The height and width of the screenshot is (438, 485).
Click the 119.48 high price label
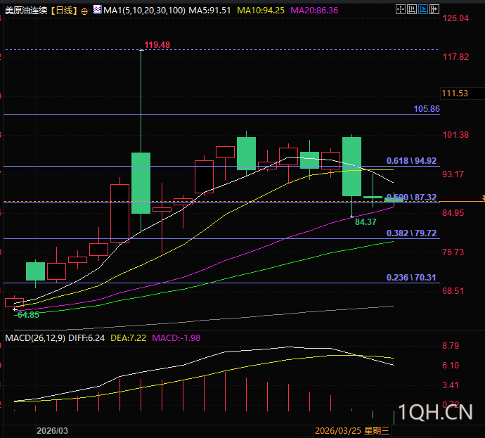[157, 45]
